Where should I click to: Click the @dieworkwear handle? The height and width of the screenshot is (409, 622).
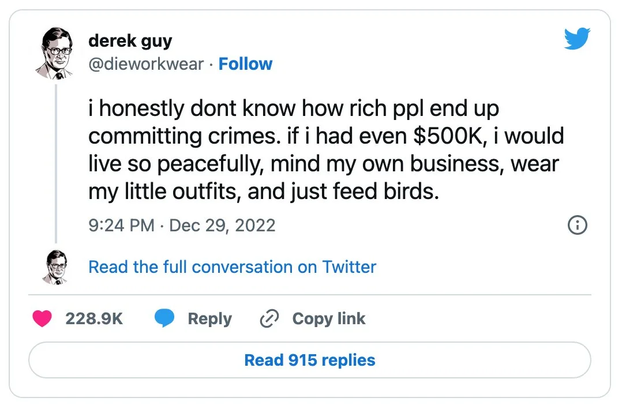point(146,63)
